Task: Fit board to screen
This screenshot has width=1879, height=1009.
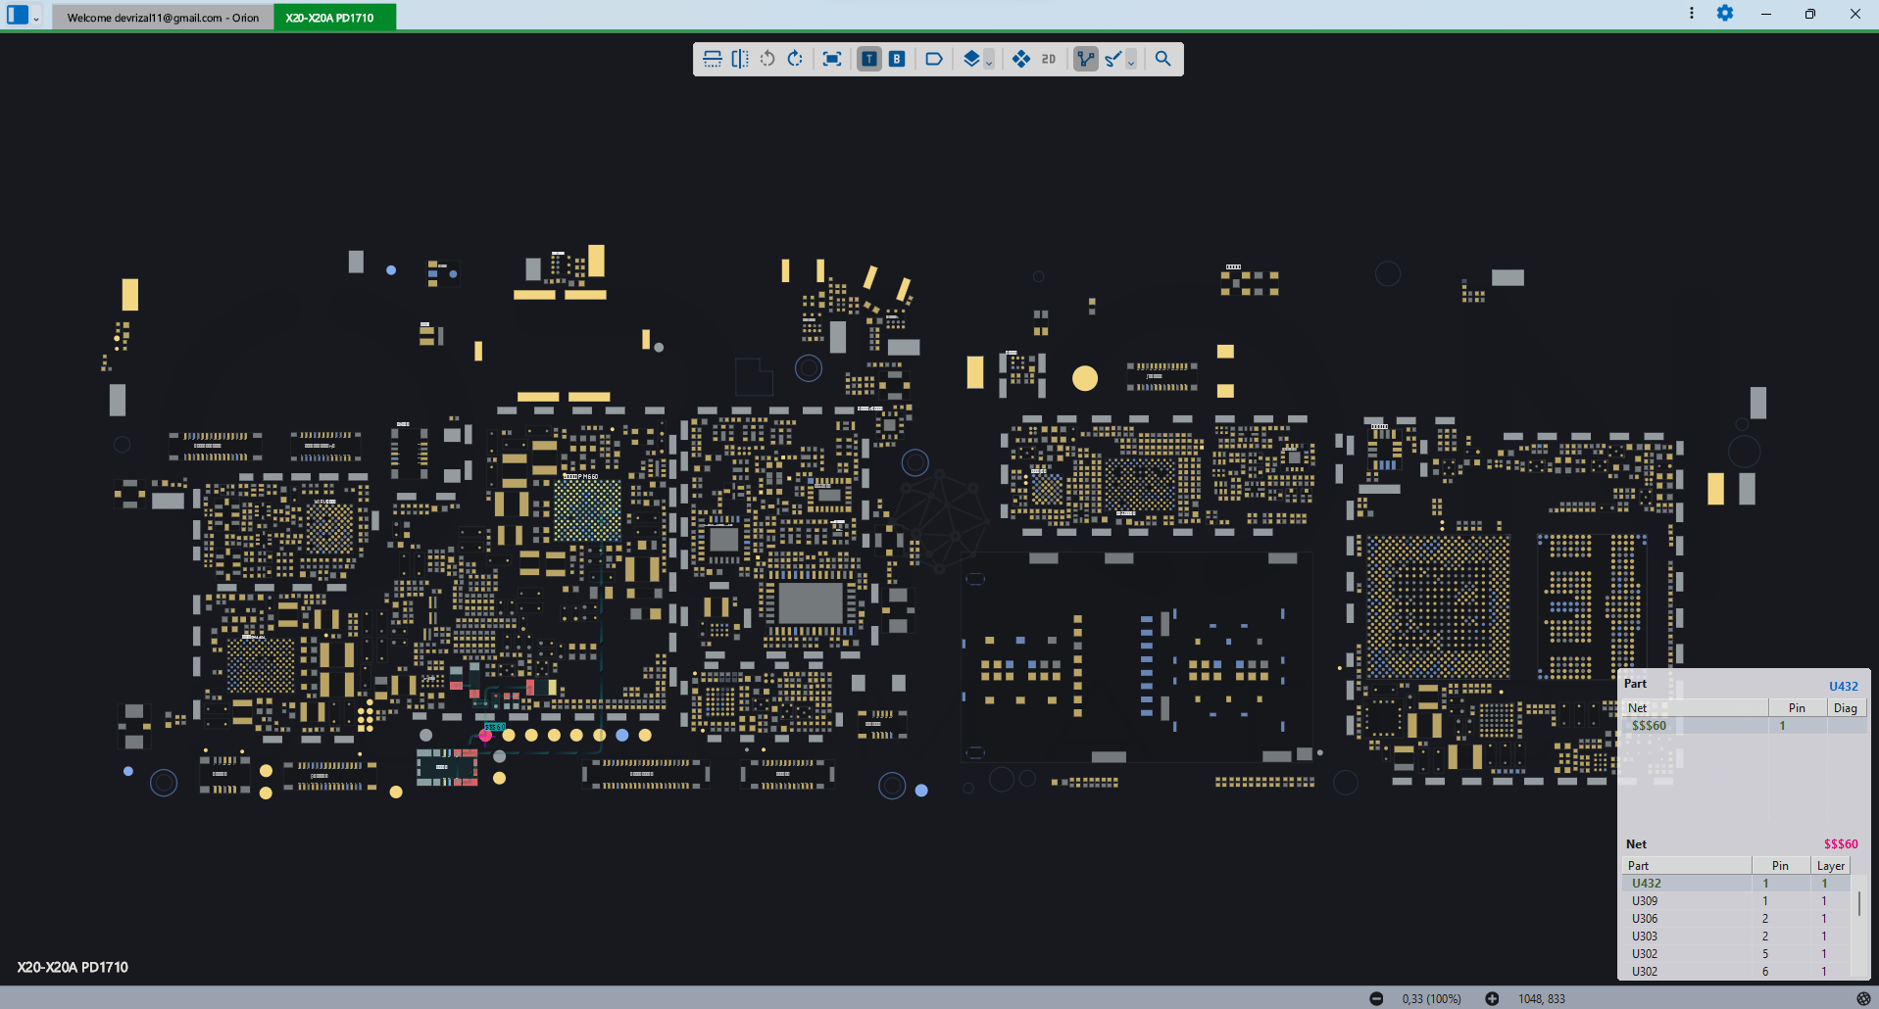Action: pos(832,59)
